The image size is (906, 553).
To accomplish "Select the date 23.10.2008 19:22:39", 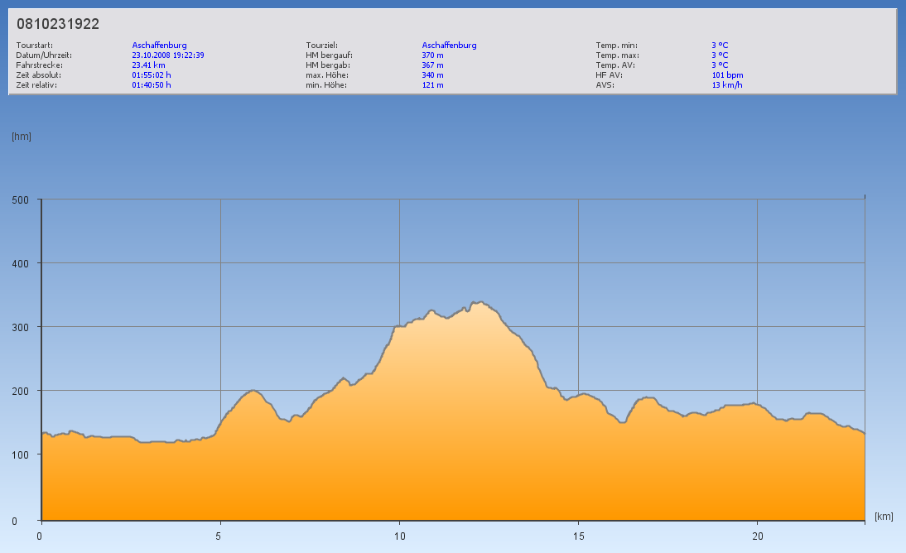I will (x=168, y=55).
